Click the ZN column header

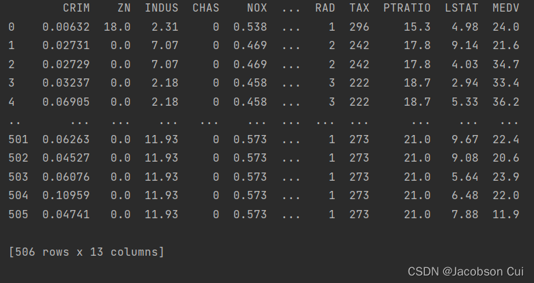[124, 8]
